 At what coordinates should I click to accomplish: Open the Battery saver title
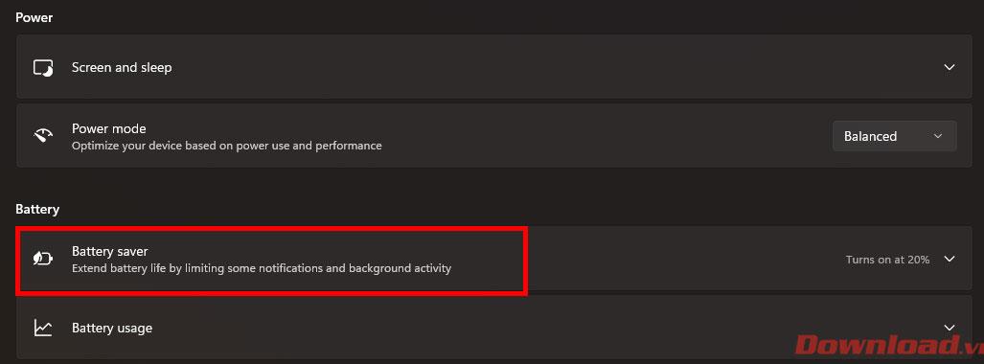[x=110, y=251]
